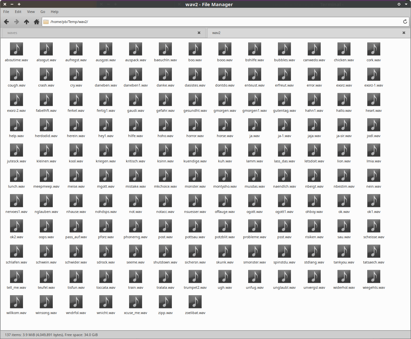Close the wav2 tab
Viewport: 411px width, 339px height.
pyautogui.click(x=404, y=33)
